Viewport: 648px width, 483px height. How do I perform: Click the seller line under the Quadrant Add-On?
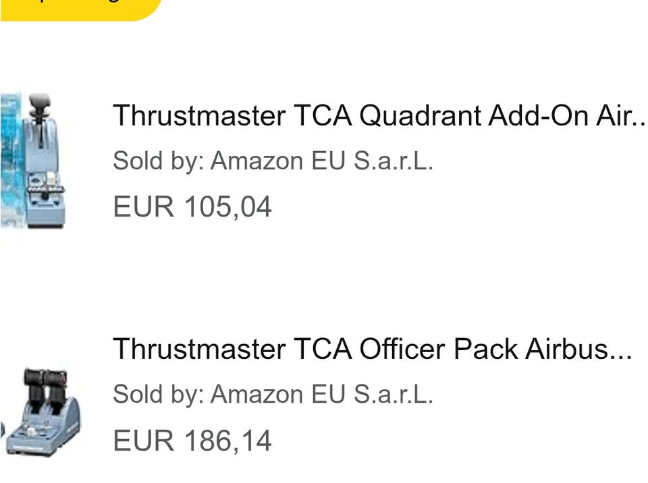click(273, 161)
